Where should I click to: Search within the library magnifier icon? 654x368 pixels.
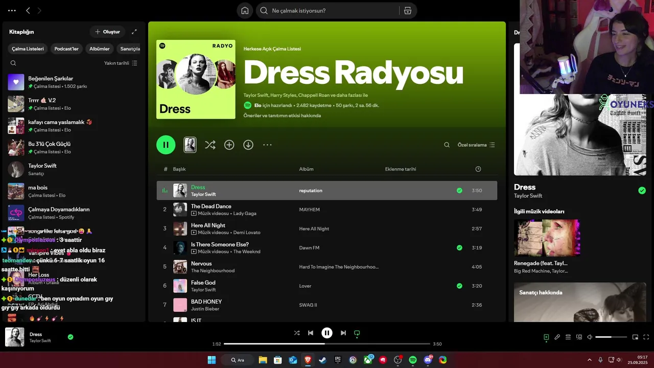coord(13,63)
